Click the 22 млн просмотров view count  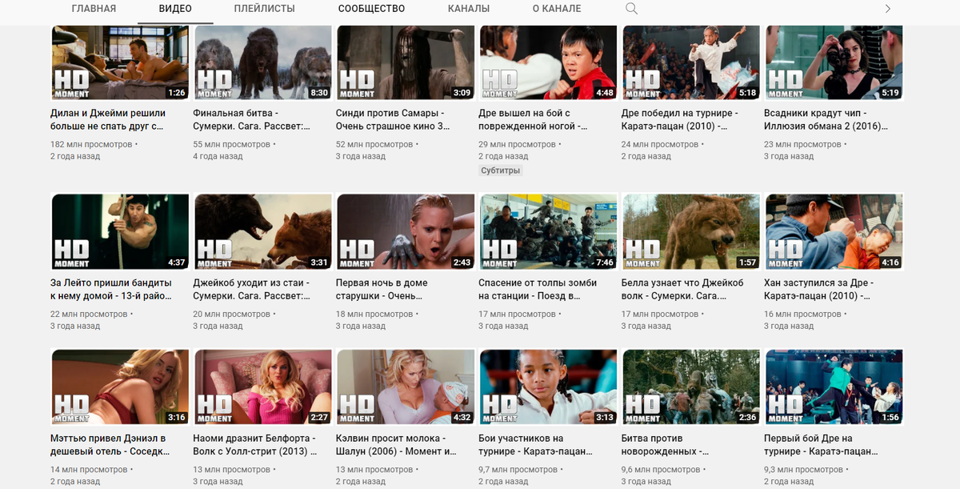point(89,314)
